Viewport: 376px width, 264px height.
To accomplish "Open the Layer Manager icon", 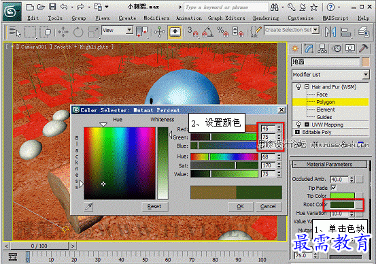I will point(364,32).
